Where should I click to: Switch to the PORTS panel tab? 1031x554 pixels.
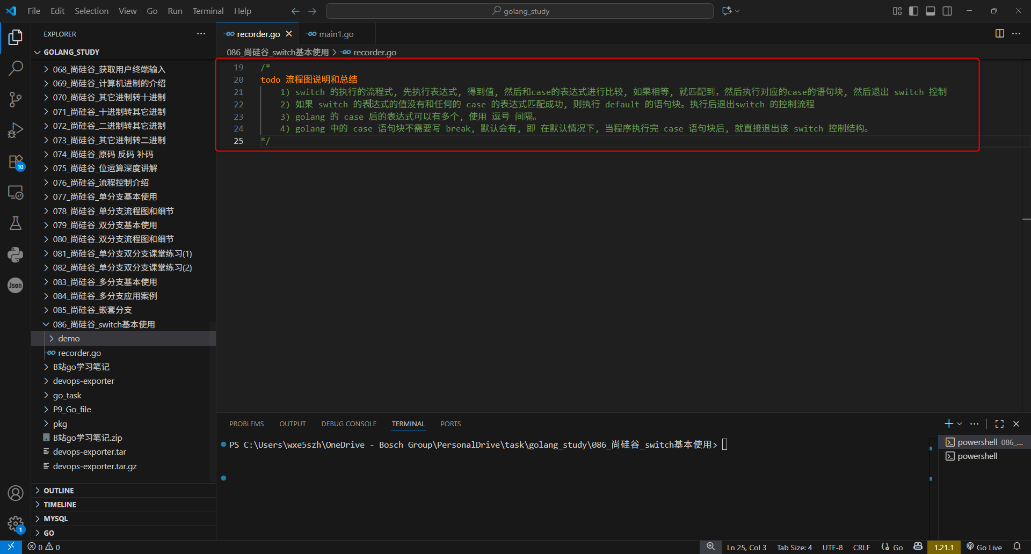pos(451,424)
